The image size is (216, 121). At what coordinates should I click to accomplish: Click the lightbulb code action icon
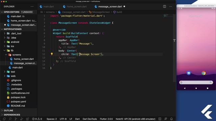coord(52,54)
